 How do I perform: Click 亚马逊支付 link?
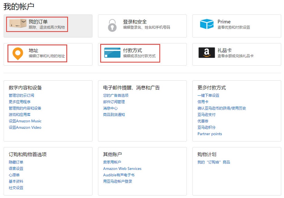pyautogui.click(x=207, y=115)
